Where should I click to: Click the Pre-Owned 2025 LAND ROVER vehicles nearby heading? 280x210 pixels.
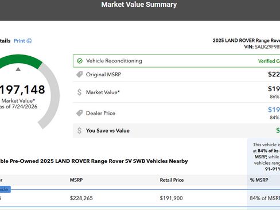point(94,161)
